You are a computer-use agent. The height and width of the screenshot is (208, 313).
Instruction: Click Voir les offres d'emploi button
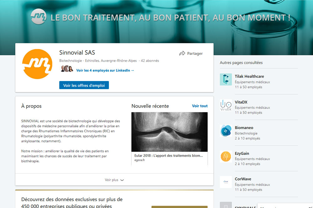point(84,85)
